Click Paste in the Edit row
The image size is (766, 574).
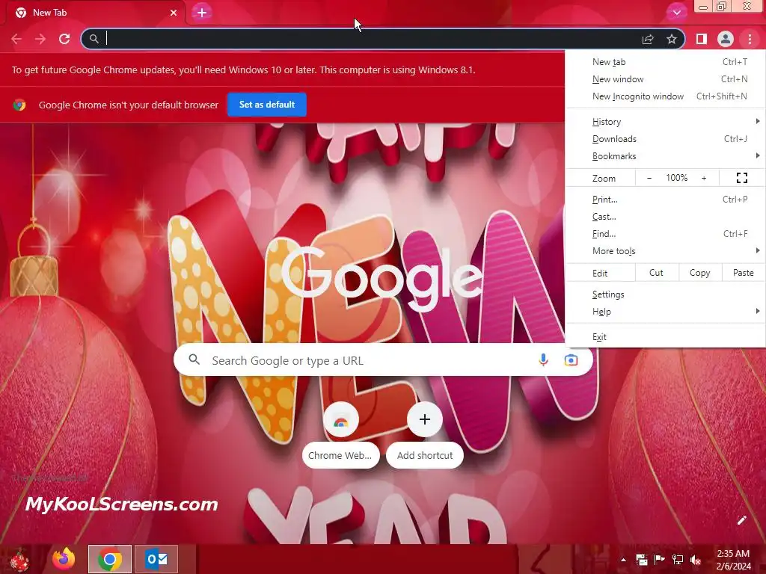click(744, 273)
